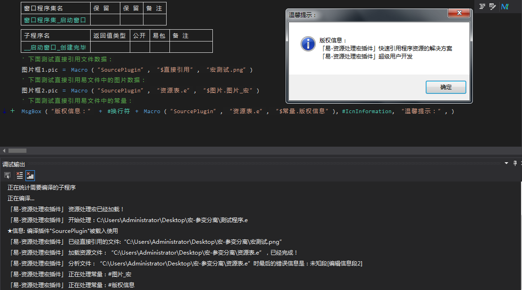Select the __启动窗口_创建完毕 subroutine cell
Screen dimensions: 522x290
point(56,47)
